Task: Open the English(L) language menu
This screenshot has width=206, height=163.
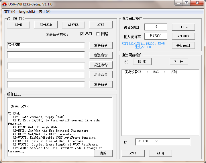Action: 27,11
